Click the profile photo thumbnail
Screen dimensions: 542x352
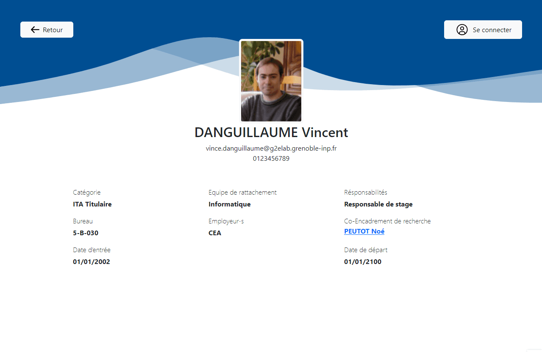[x=271, y=81]
